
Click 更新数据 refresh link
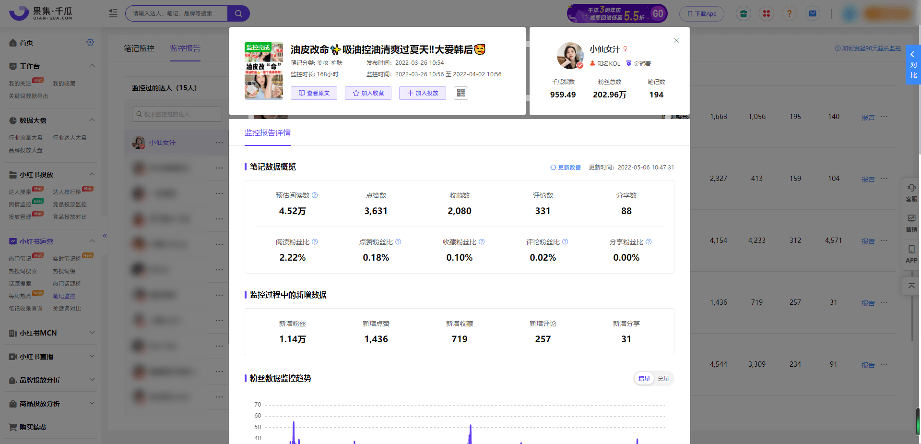coord(565,168)
